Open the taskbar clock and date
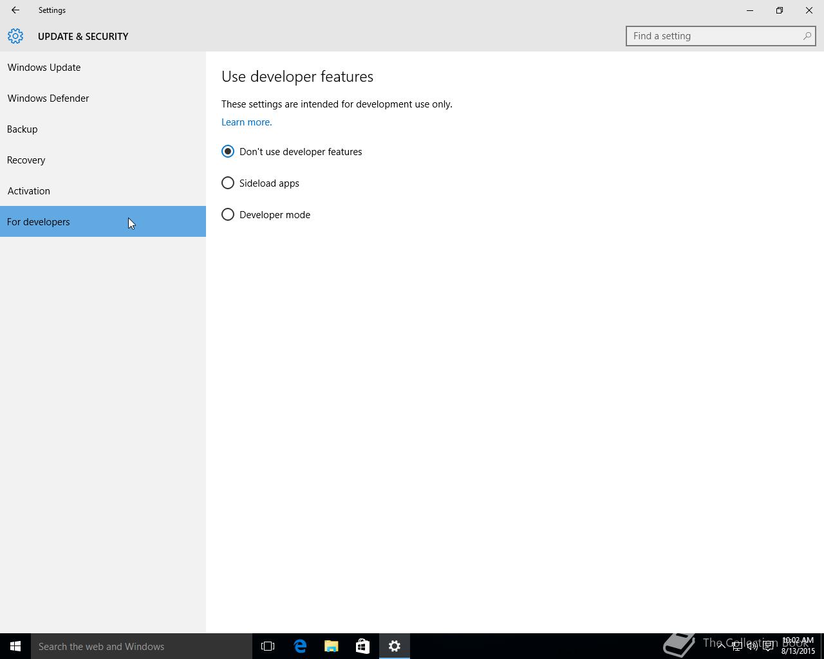Image resolution: width=824 pixels, height=659 pixels. point(798,646)
